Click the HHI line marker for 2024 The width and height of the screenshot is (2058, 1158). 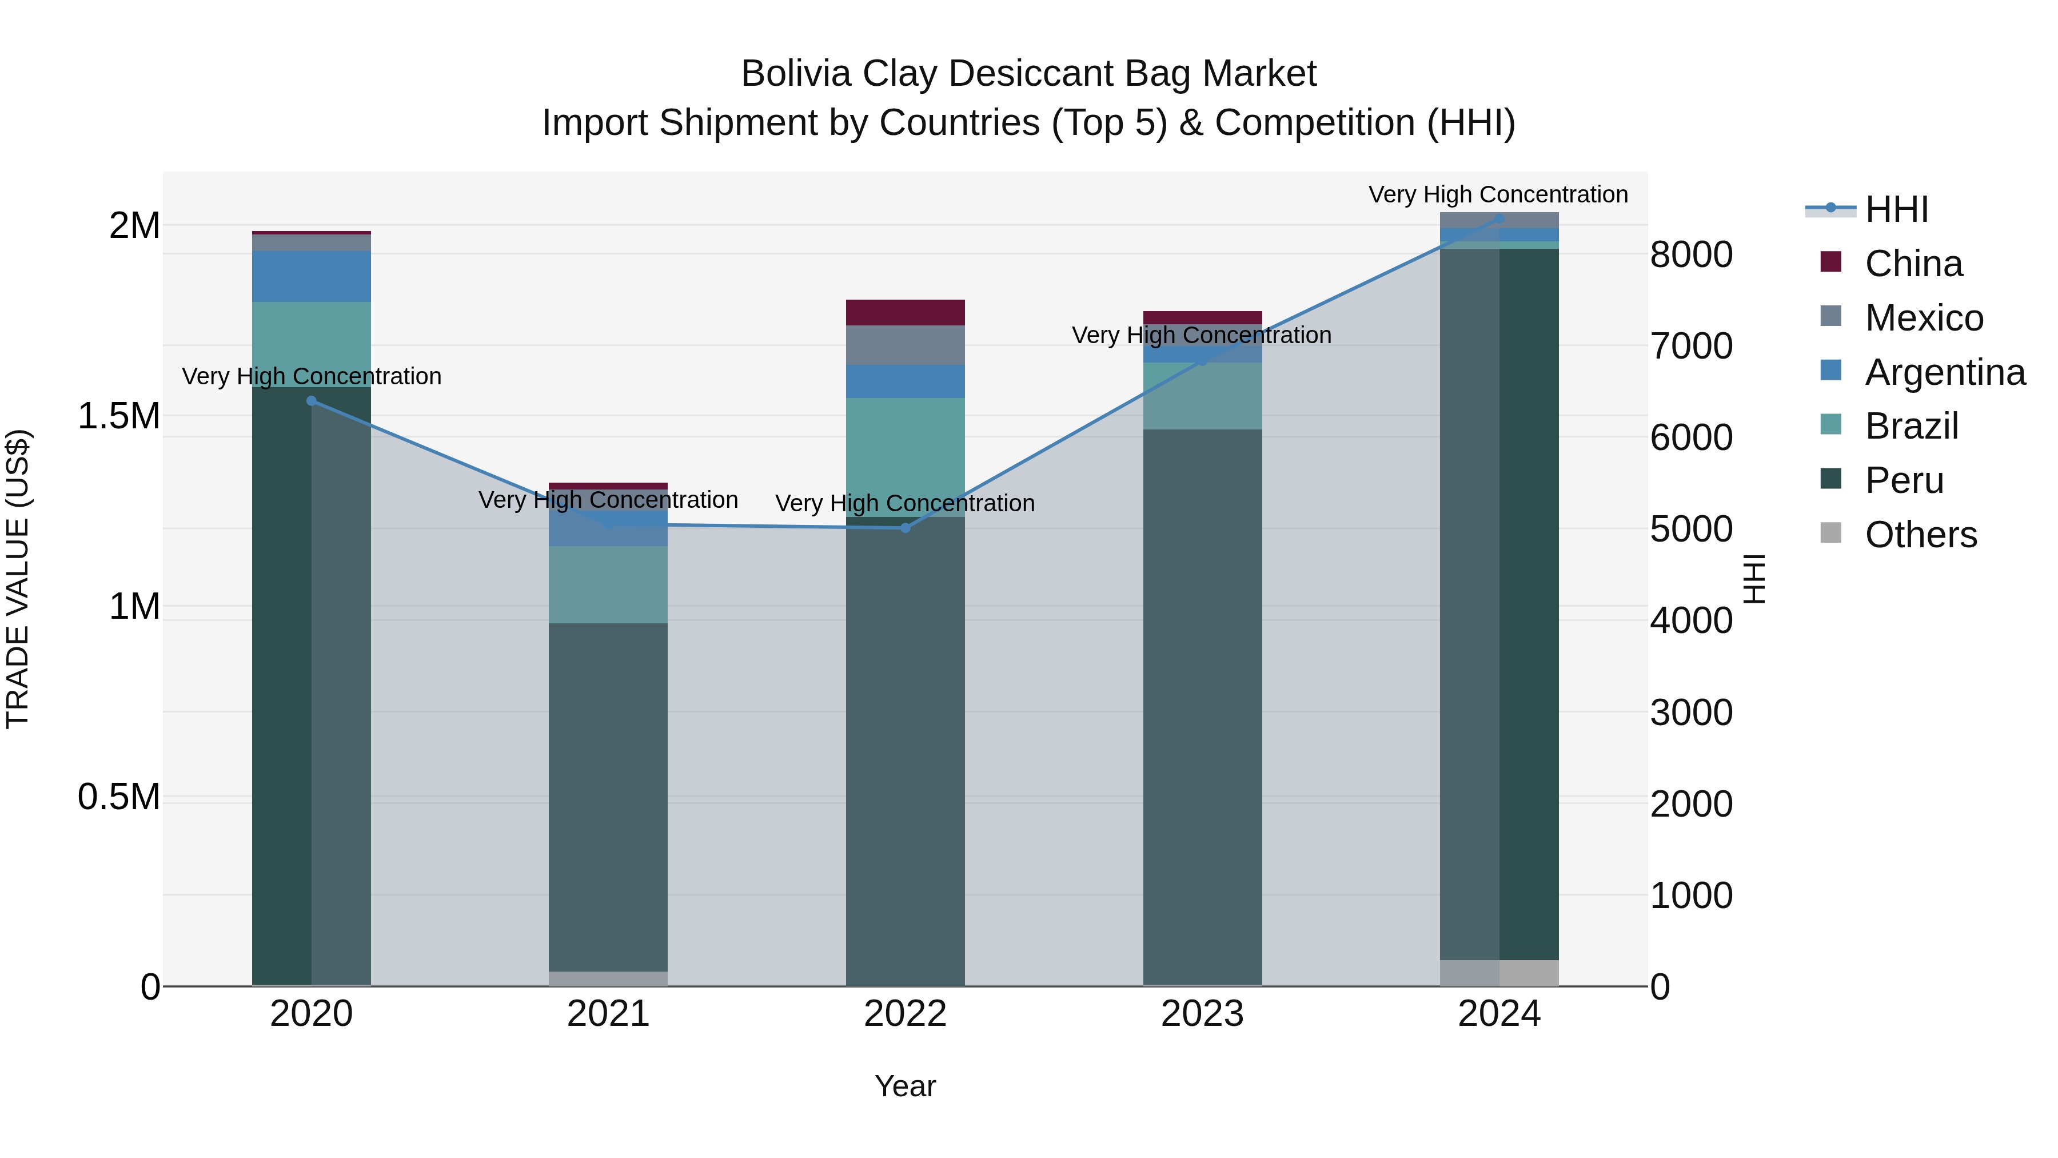coord(1499,218)
